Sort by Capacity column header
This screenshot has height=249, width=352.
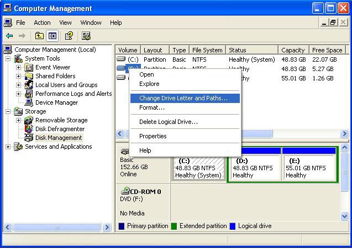[293, 50]
